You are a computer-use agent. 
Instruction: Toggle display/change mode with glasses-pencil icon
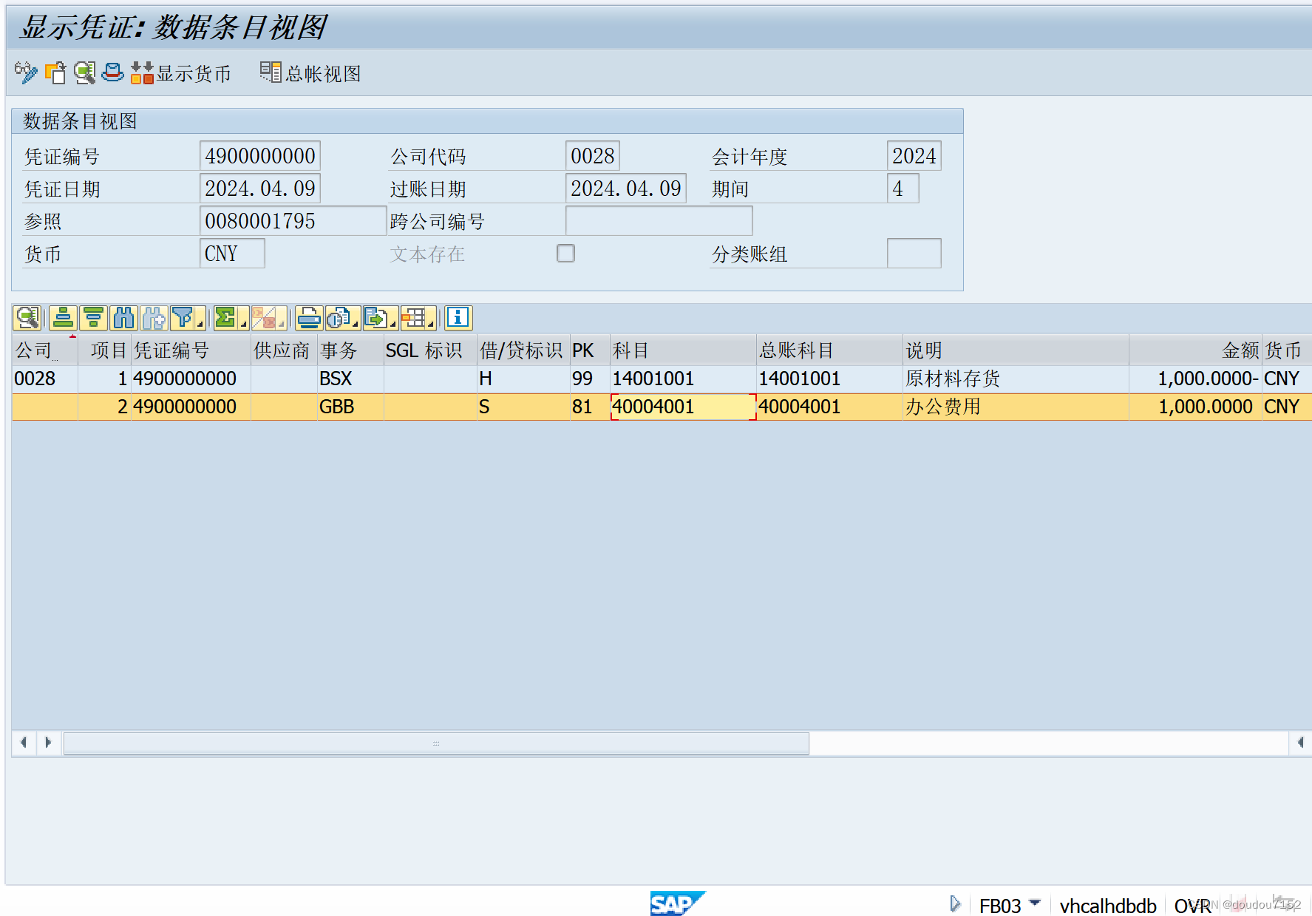[26, 72]
